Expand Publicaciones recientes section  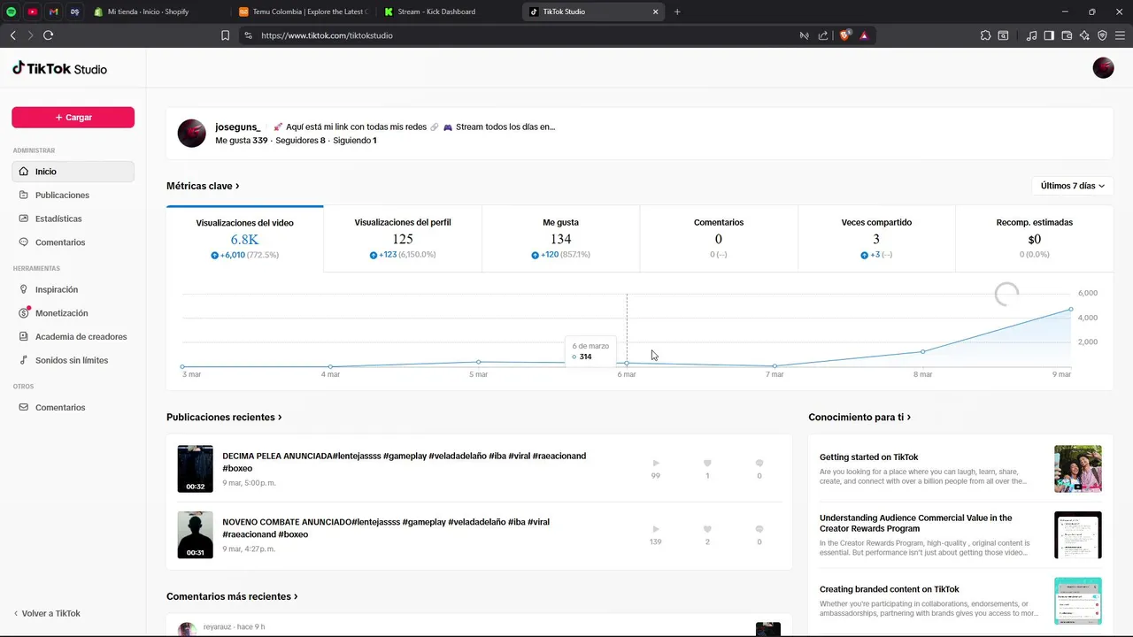click(224, 417)
